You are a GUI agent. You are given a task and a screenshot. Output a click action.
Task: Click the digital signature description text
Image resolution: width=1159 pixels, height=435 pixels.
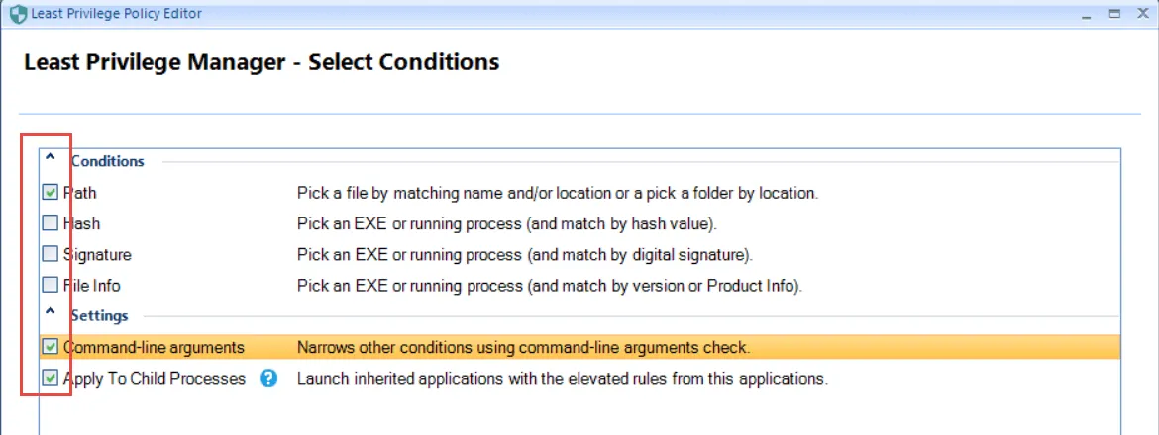(x=525, y=254)
